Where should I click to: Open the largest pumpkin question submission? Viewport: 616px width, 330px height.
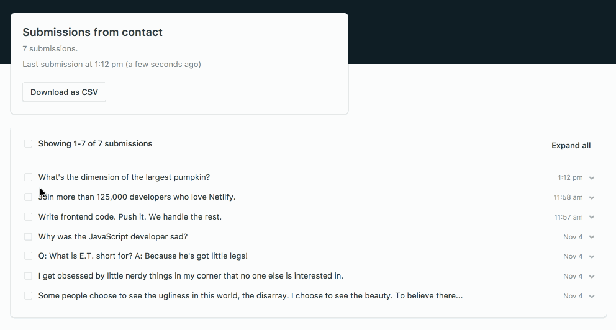pyautogui.click(x=124, y=177)
